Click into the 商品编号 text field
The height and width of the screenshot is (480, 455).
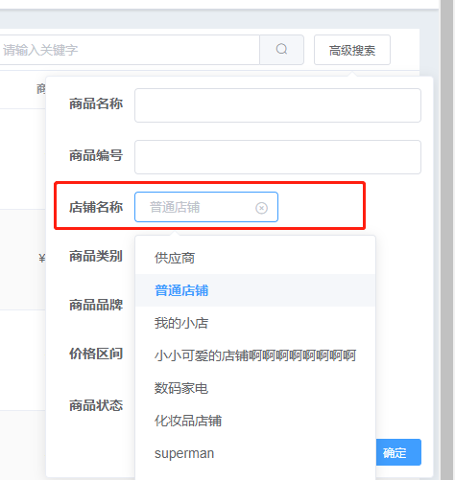(x=277, y=157)
